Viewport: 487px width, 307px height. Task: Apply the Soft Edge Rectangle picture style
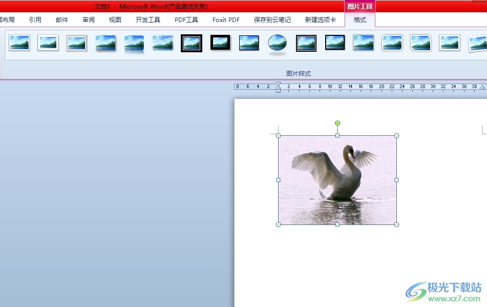tap(163, 43)
